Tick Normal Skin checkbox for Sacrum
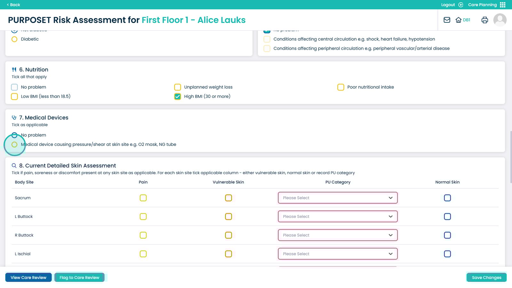512x288 pixels. click(447, 198)
